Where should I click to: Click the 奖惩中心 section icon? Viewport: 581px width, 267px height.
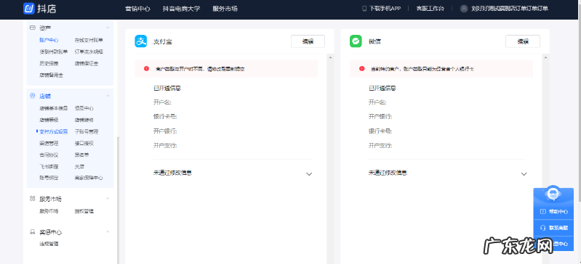click(33, 232)
